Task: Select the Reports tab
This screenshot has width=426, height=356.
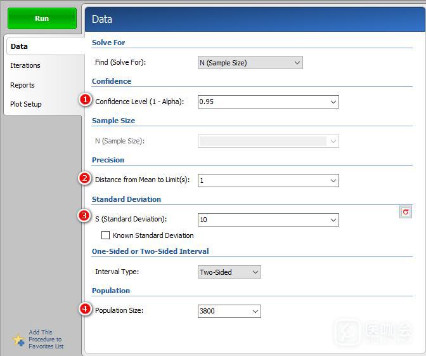Action: (22, 85)
